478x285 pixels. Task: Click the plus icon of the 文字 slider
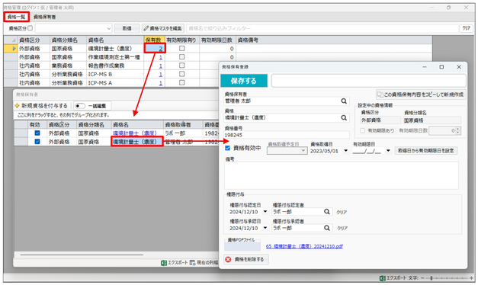[471, 278]
